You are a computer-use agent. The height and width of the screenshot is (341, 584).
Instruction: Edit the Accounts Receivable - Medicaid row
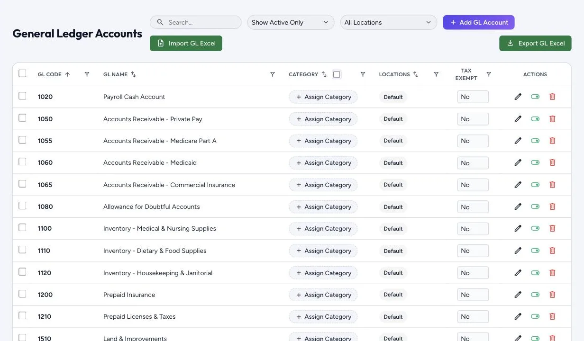tap(518, 162)
